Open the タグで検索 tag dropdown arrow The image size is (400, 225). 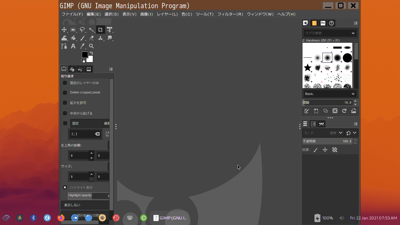tap(353, 33)
